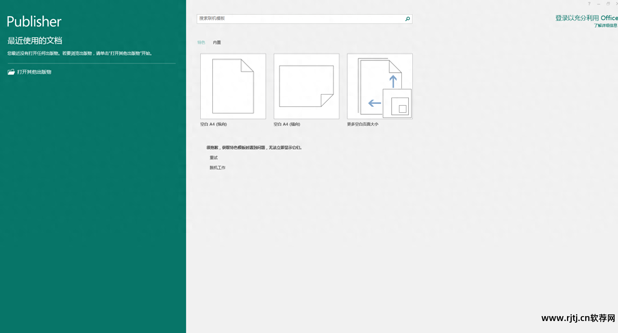Click the help question mark icon
Screen dimensions: 618x333
tap(589, 4)
